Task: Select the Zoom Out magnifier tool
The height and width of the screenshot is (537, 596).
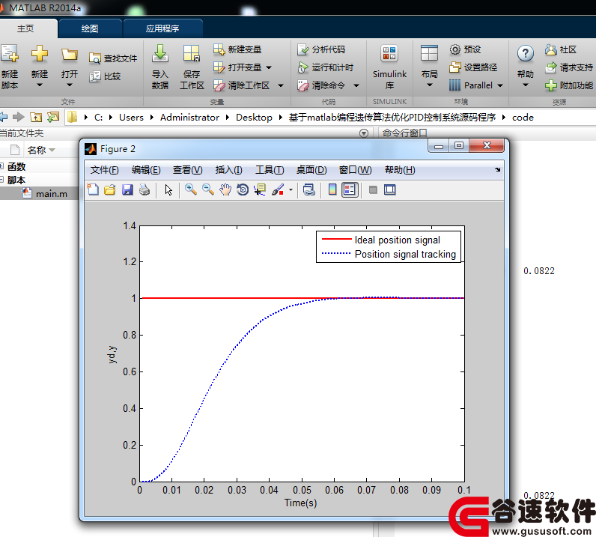Action: pos(208,189)
